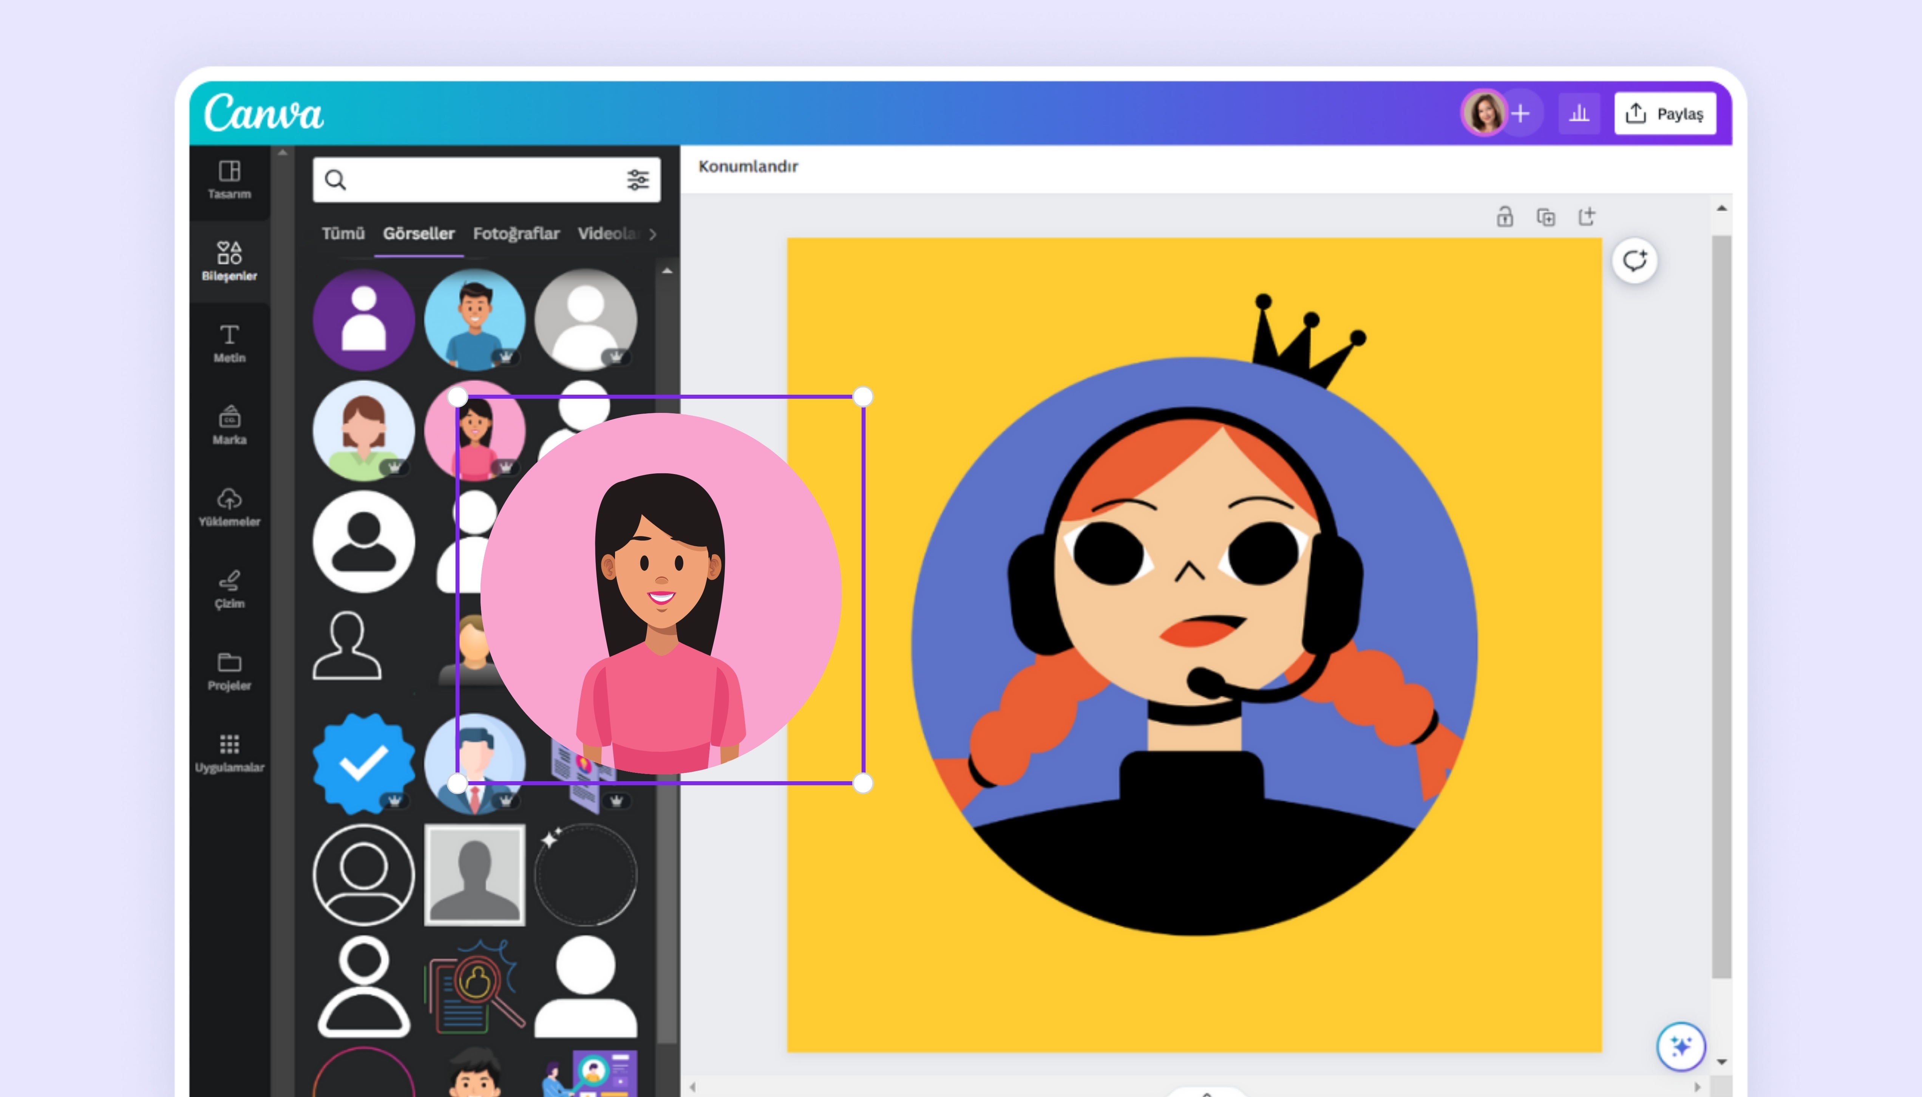Viewport: 1922px width, 1097px height.
Task: Open the Projeler folder panel
Action: pos(229,671)
